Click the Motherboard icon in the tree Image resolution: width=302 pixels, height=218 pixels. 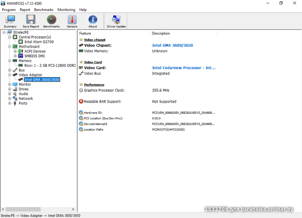coord(15,46)
